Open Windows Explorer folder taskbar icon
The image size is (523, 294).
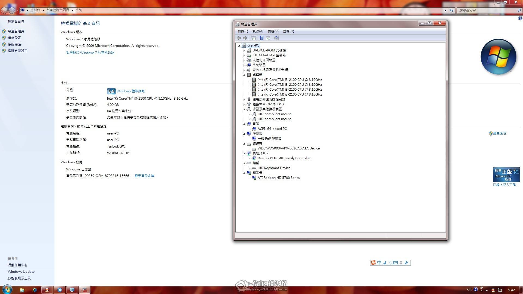(22, 290)
